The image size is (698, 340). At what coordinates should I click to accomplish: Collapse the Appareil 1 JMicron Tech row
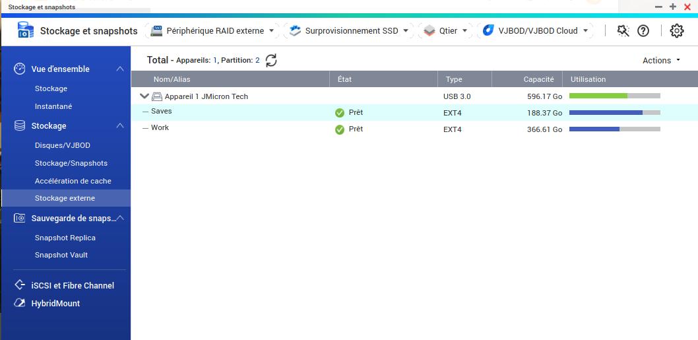(x=144, y=96)
